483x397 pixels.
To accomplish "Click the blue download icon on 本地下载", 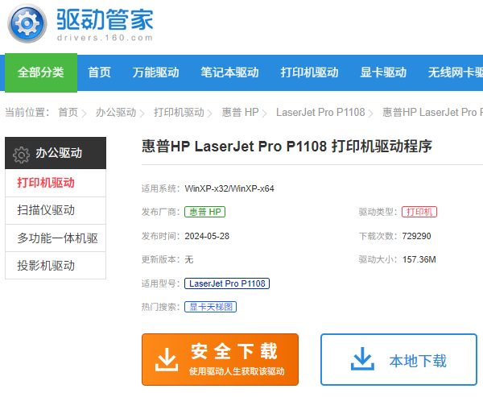I will pos(362,359).
